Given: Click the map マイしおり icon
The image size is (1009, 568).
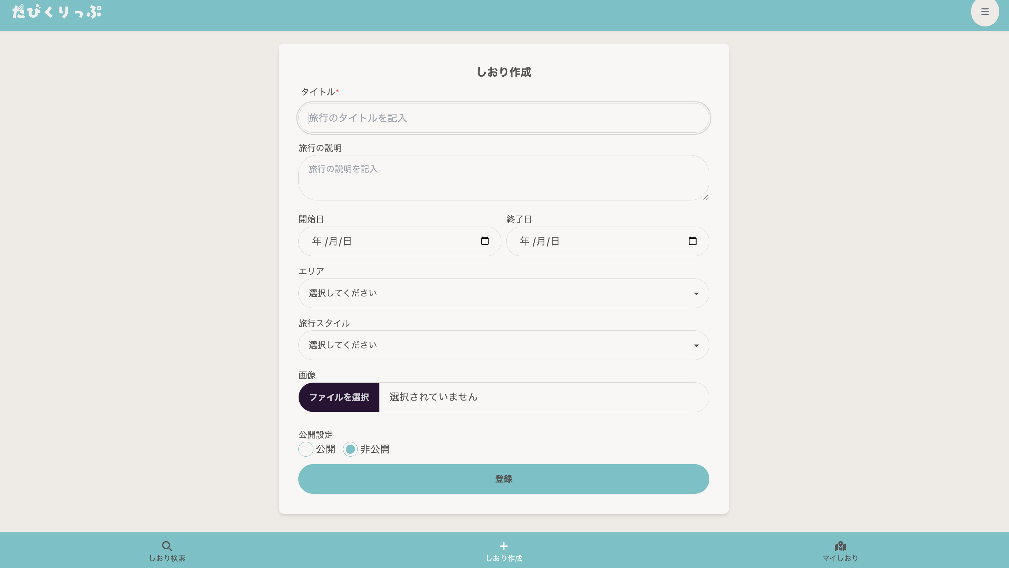Looking at the screenshot, I should (840, 546).
